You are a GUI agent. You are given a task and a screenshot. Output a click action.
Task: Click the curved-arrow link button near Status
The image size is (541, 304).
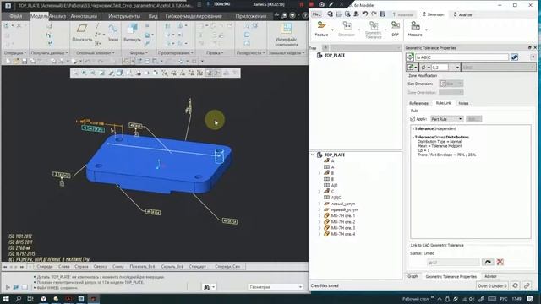488,262
